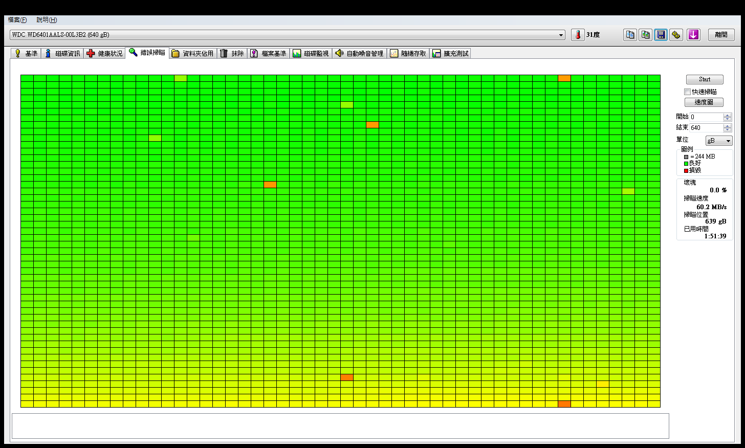
Task: Click the orange block in the top scan row
Action: [564, 78]
